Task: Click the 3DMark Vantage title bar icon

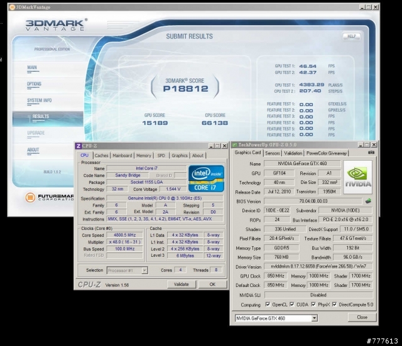Action: 12,7
